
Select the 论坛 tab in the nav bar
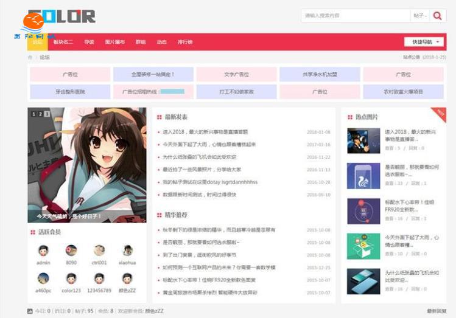click(38, 42)
